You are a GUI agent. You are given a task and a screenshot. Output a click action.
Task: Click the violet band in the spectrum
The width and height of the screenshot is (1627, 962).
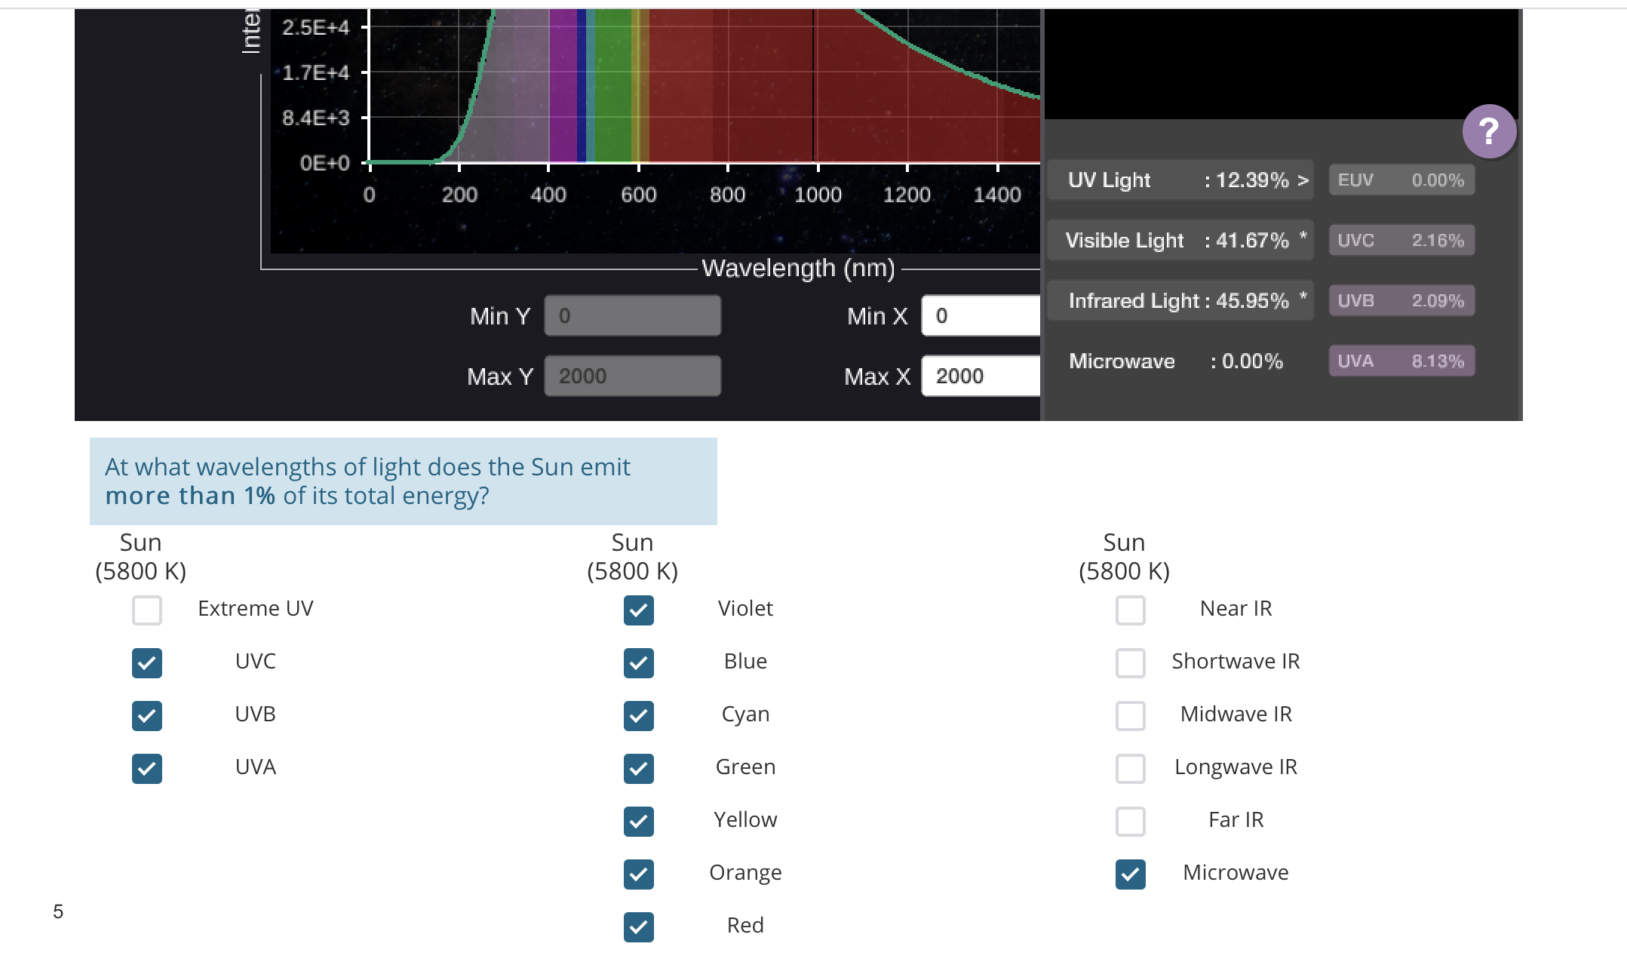tap(563, 91)
